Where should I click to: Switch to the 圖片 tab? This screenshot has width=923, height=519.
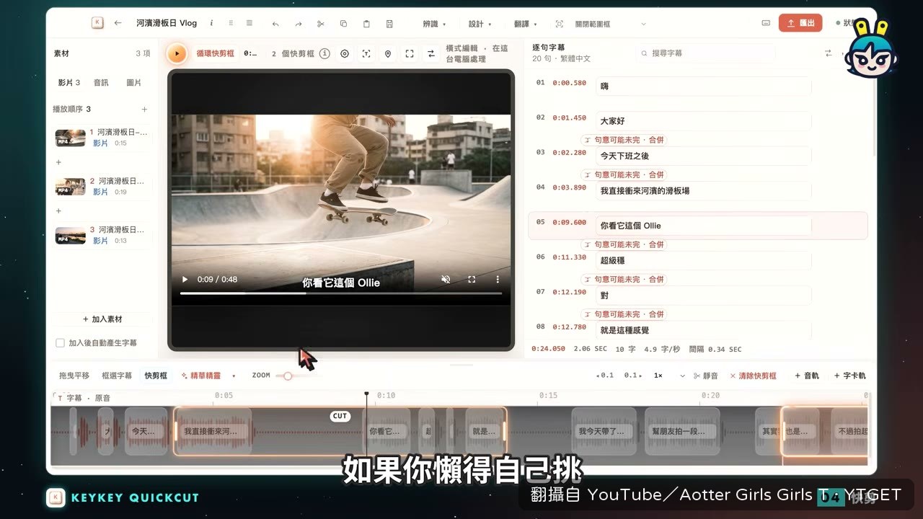pos(133,83)
